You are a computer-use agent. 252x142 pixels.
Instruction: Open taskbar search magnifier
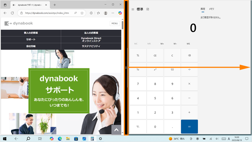(28, 139)
